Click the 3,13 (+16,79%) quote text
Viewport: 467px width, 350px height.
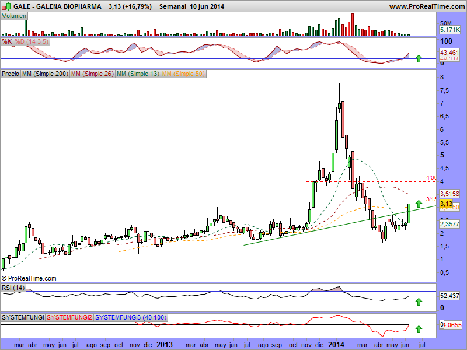[x=130, y=6]
